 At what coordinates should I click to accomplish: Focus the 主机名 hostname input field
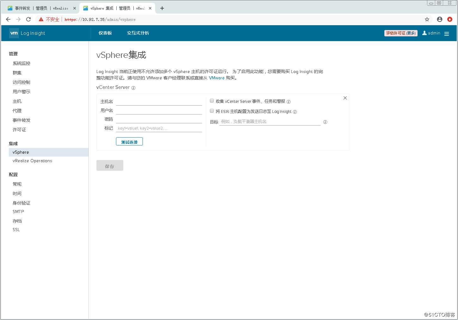159,102
